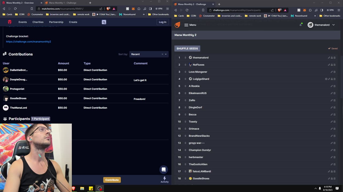Toggle sidebar panel in left browser toolbar

click(150, 9)
